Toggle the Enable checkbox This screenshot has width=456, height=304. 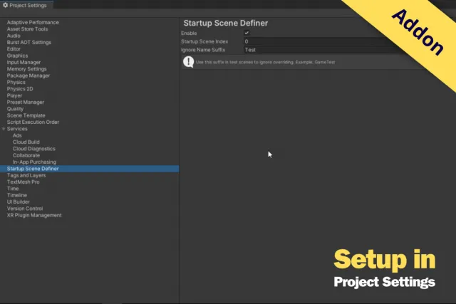click(247, 33)
